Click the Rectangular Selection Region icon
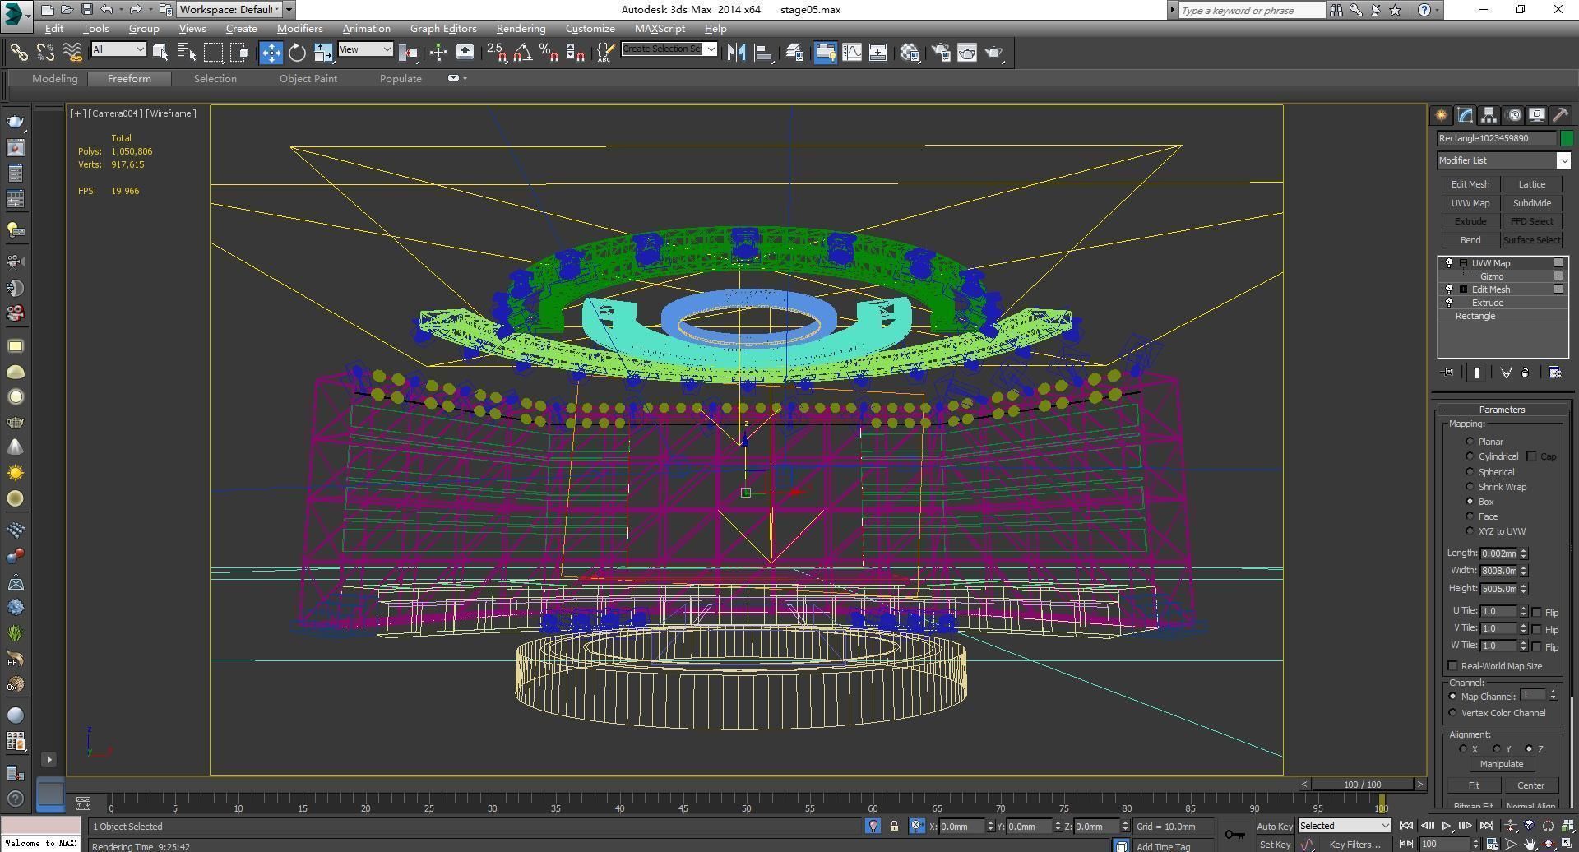The height and width of the screenshot is (852, 1579). click(x=213, y=53)
